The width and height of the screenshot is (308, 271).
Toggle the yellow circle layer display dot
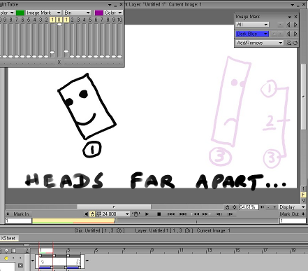coord(6,258)
